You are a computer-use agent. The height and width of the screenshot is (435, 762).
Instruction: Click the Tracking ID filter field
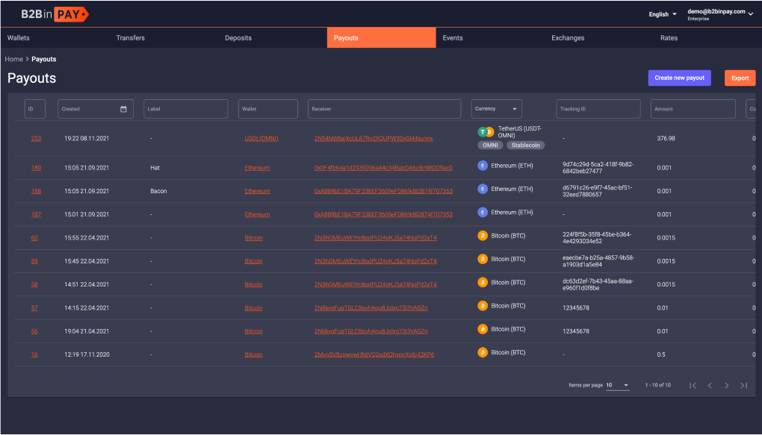click(x=598, y=109)
